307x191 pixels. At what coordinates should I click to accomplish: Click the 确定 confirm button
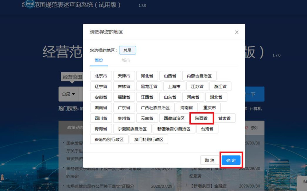click(231, 160)
